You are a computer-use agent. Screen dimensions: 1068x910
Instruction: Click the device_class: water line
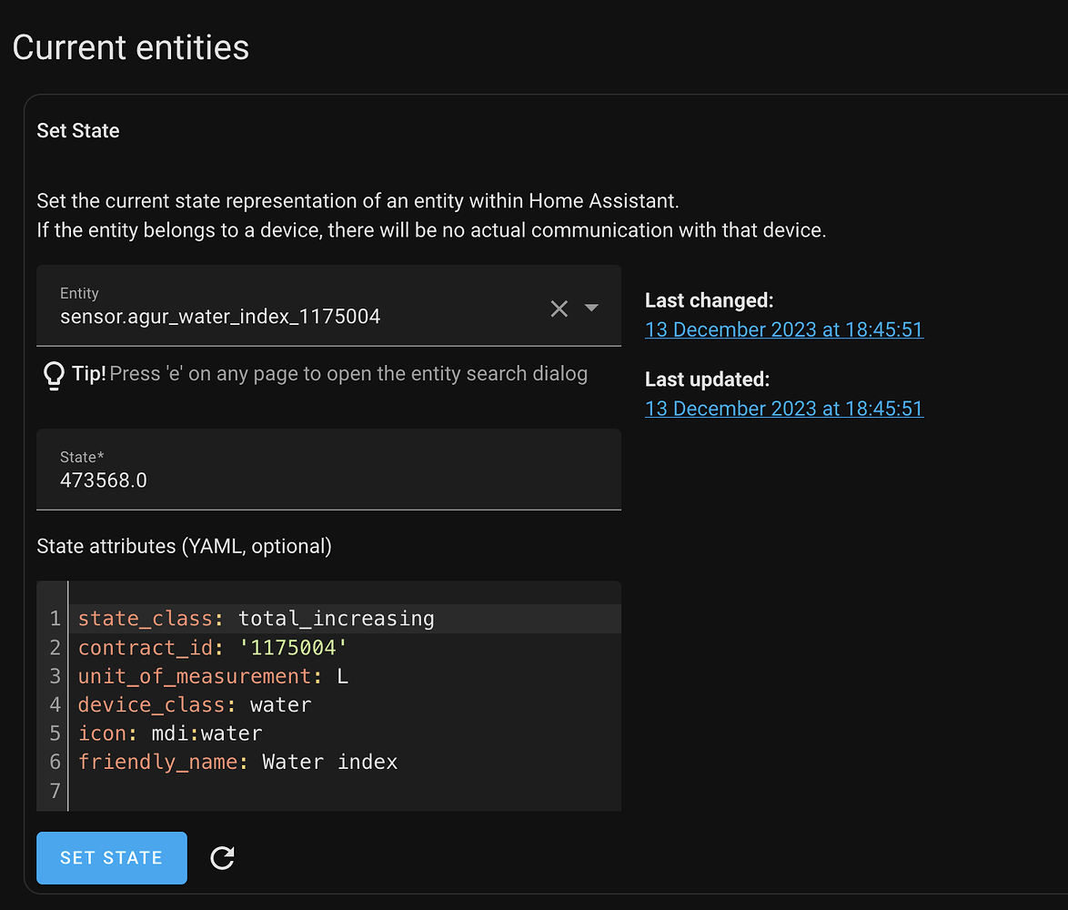(x=195, y=704)
